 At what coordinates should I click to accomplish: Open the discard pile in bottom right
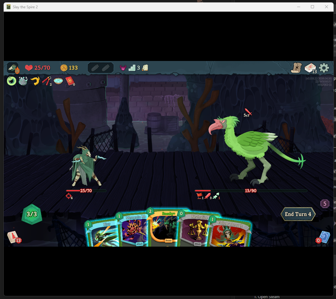(x=324, y=237)
